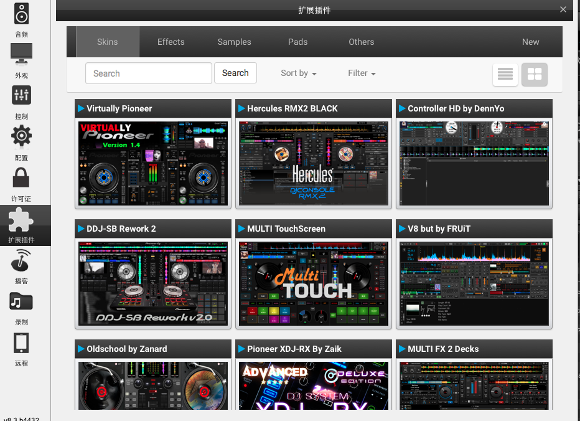
Task: Open the MULTI FX 2 Decks thumbnail
Action: pos(474,386)
